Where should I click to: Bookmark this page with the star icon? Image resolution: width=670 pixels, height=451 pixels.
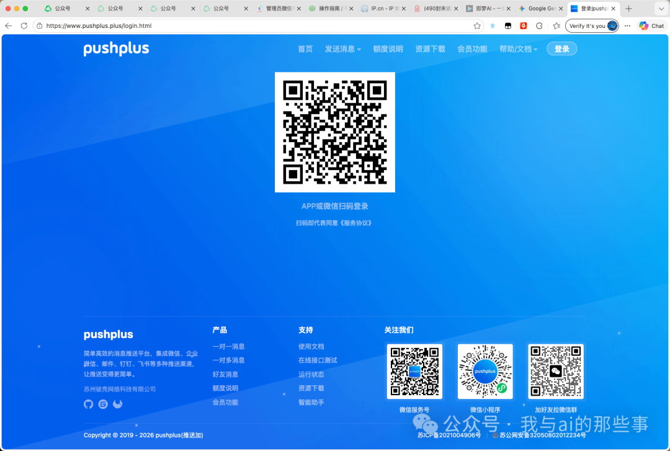pyautogui.click(x=477, y=26)
